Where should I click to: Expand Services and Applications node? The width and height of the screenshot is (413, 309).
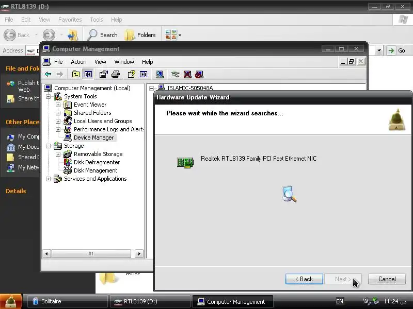48,179
